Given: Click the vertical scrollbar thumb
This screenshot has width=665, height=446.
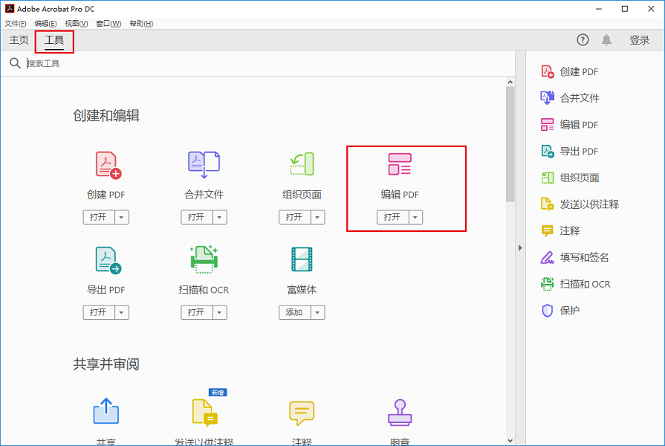Looking at the screenshot, I should coord(510,144).
